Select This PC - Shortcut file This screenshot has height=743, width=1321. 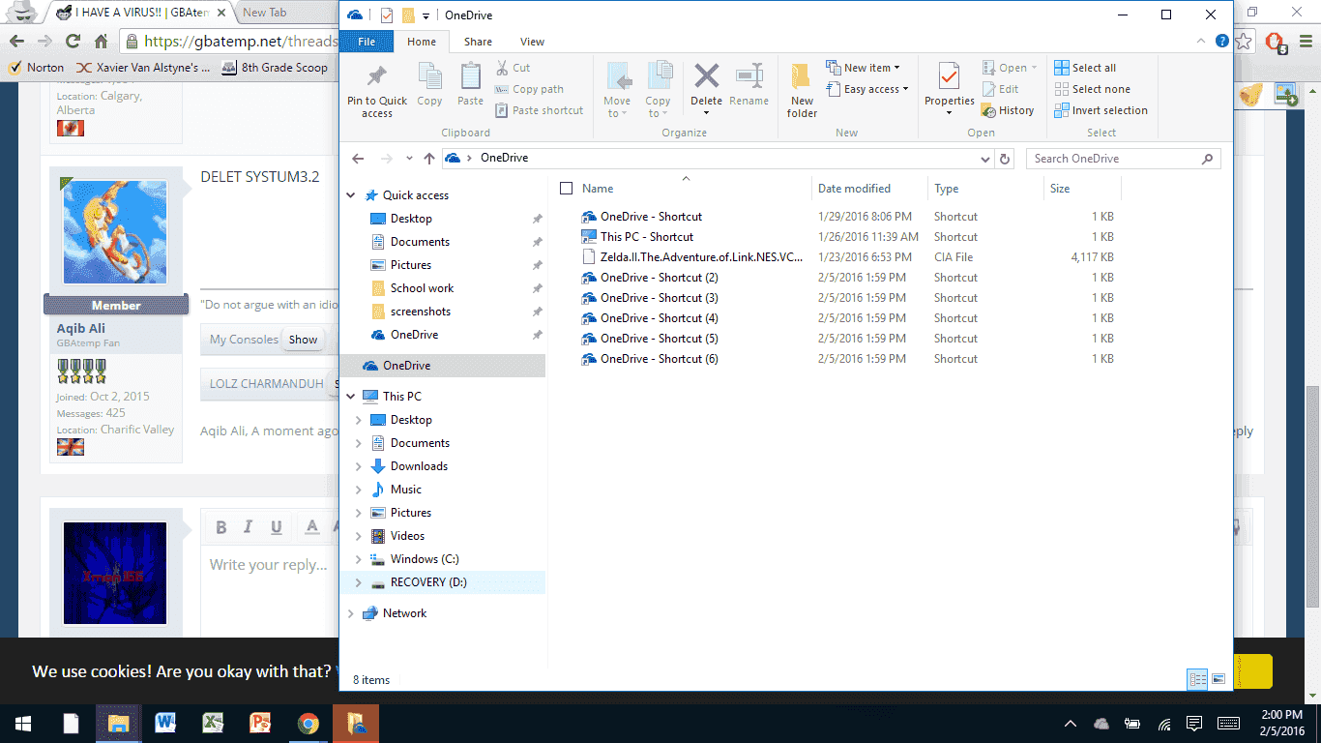(x=637, y=237)
